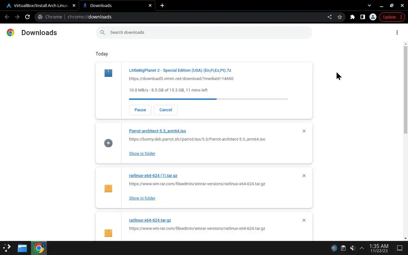Click scrollbar down arrow

405,238
